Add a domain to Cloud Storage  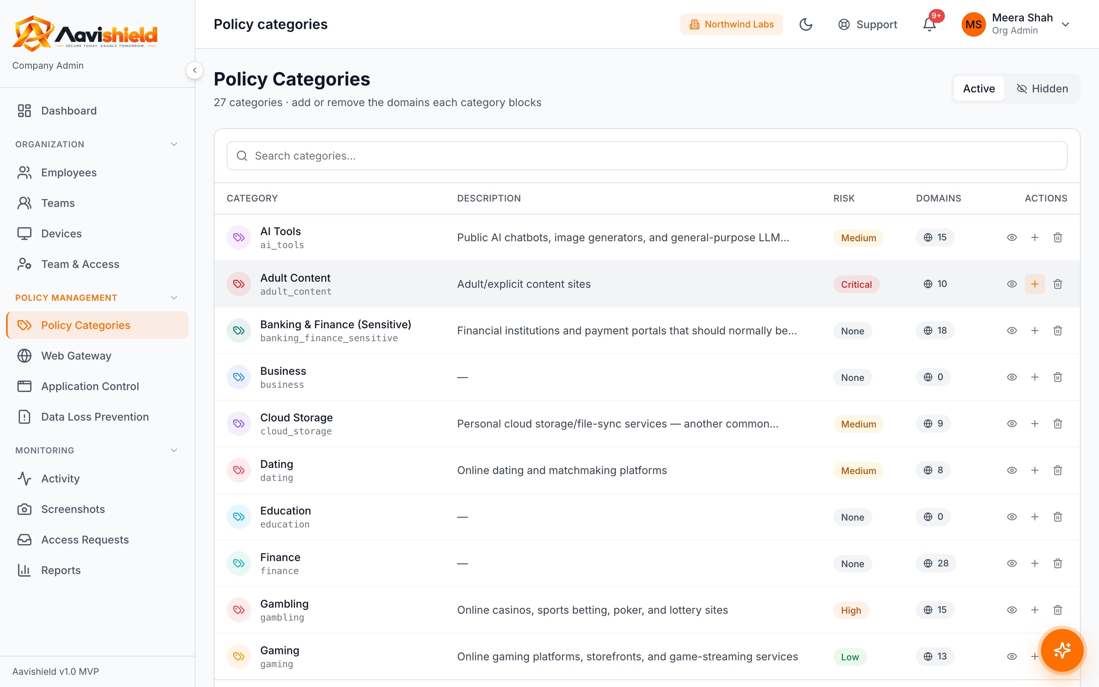click(x=1035, y=424)
